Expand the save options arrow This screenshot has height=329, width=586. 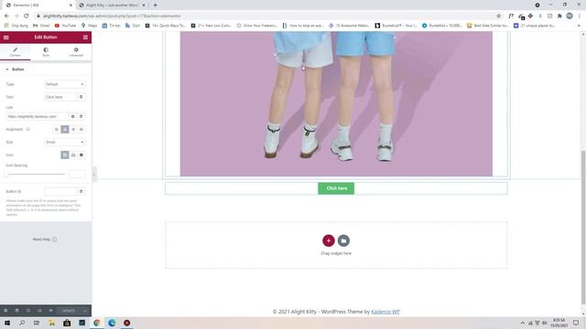[x=85, y=311]
